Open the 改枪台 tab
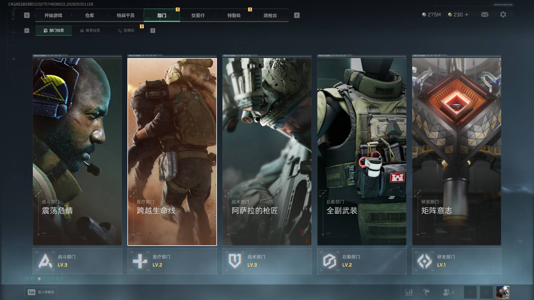The width and height of the screenshot is (534, 300). point(270,15)
